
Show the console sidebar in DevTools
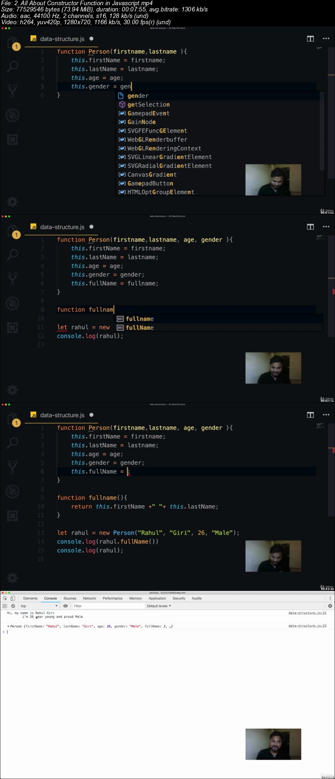[x=5, y=606]
